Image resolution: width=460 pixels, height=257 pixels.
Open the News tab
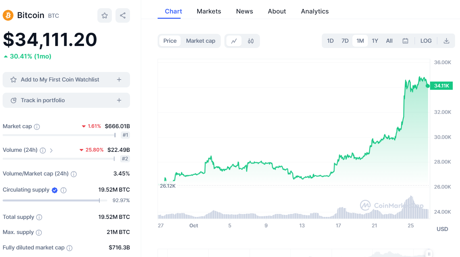click(244, 11)
